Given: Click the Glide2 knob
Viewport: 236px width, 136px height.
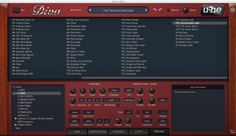Looking at the screenshot, I should (x=92, y=90).
